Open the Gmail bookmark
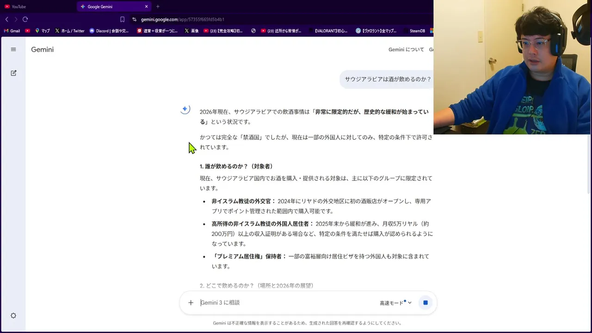The image size is (592, 333). pyautogui.click(x=12, y=31)
